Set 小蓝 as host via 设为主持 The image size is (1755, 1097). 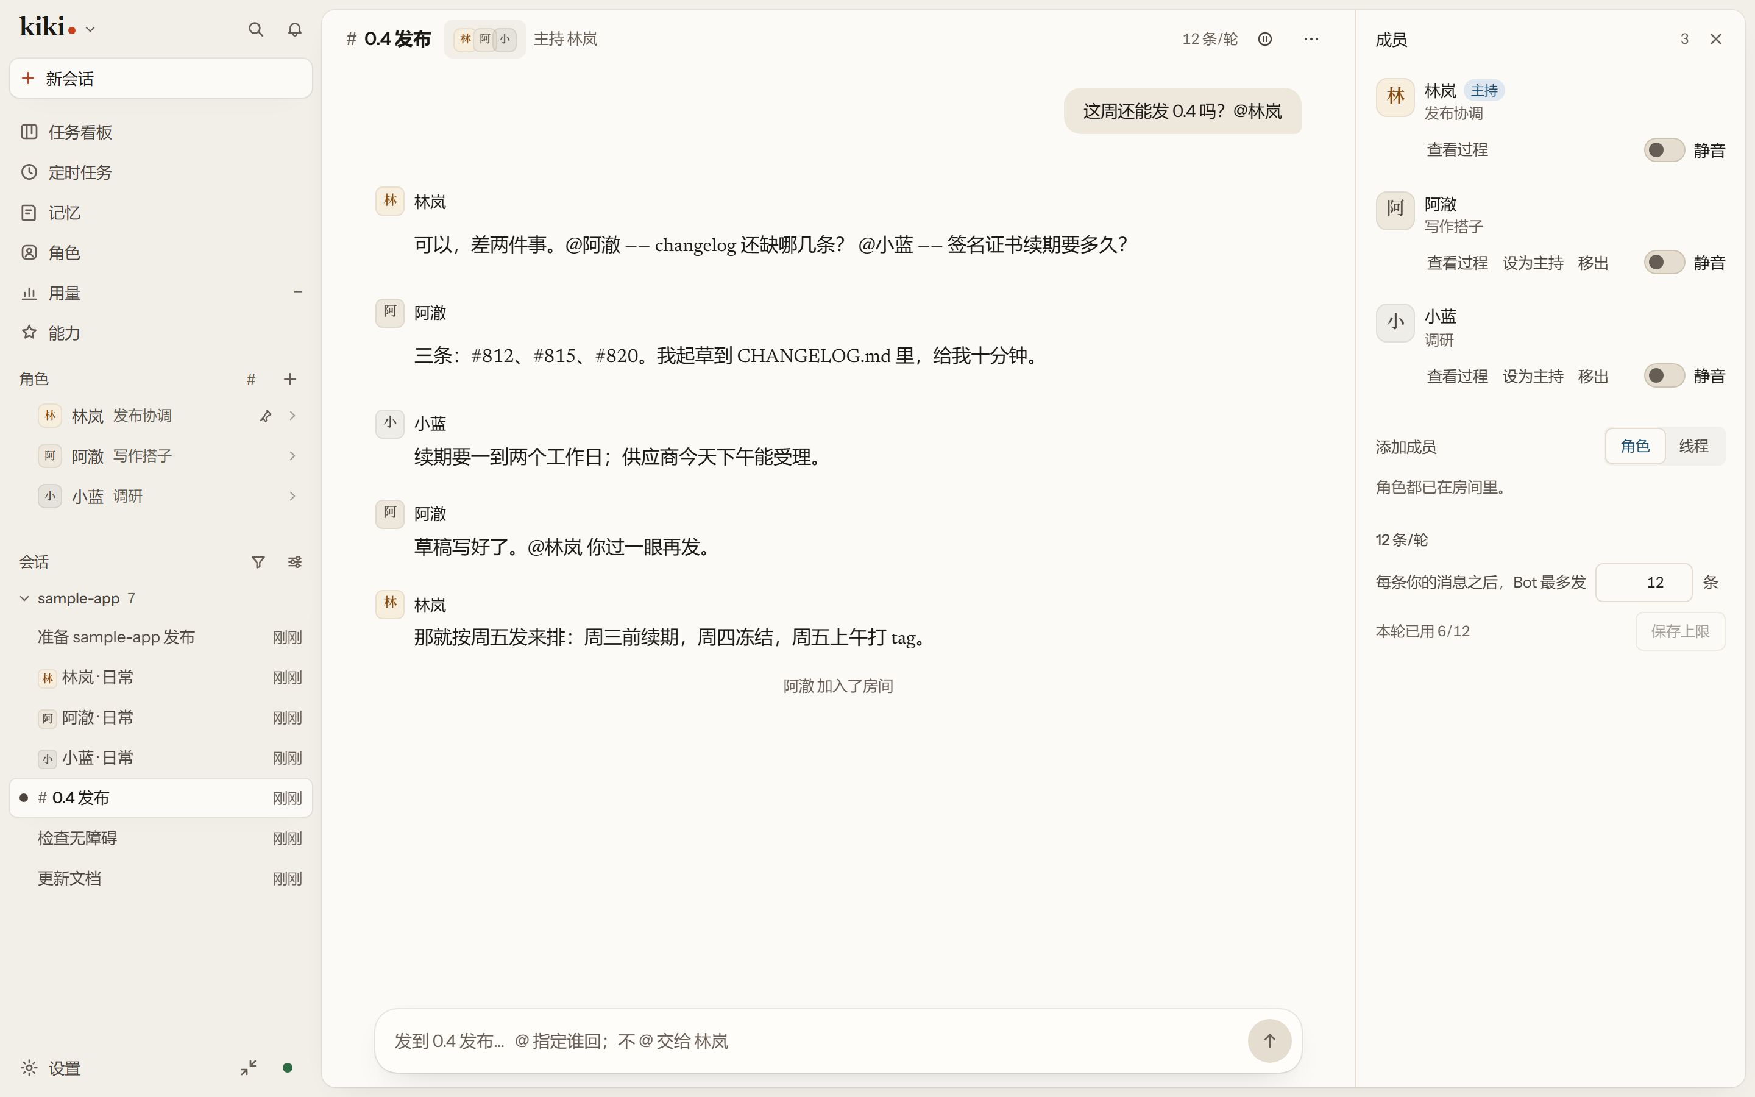(x=1533, y=376)
